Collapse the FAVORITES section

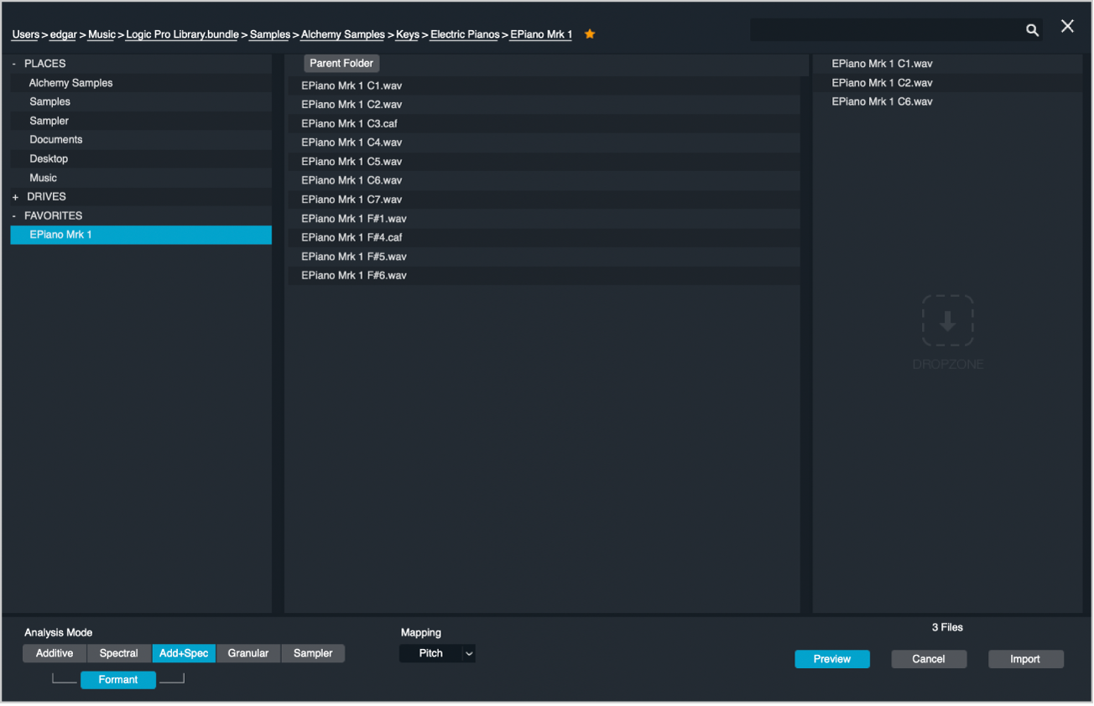14,216
